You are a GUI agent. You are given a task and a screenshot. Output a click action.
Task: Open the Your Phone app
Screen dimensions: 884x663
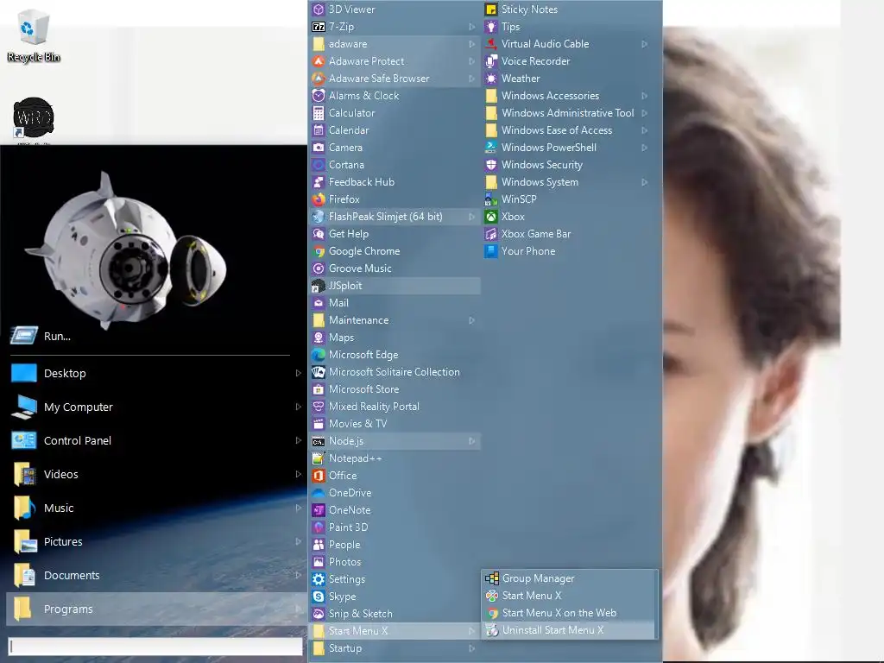568,251
